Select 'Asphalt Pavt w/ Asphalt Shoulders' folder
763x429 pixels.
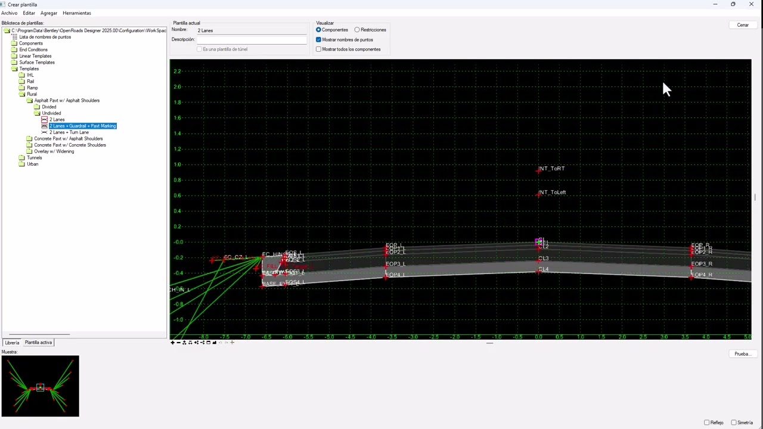click(x=67, y=101)
